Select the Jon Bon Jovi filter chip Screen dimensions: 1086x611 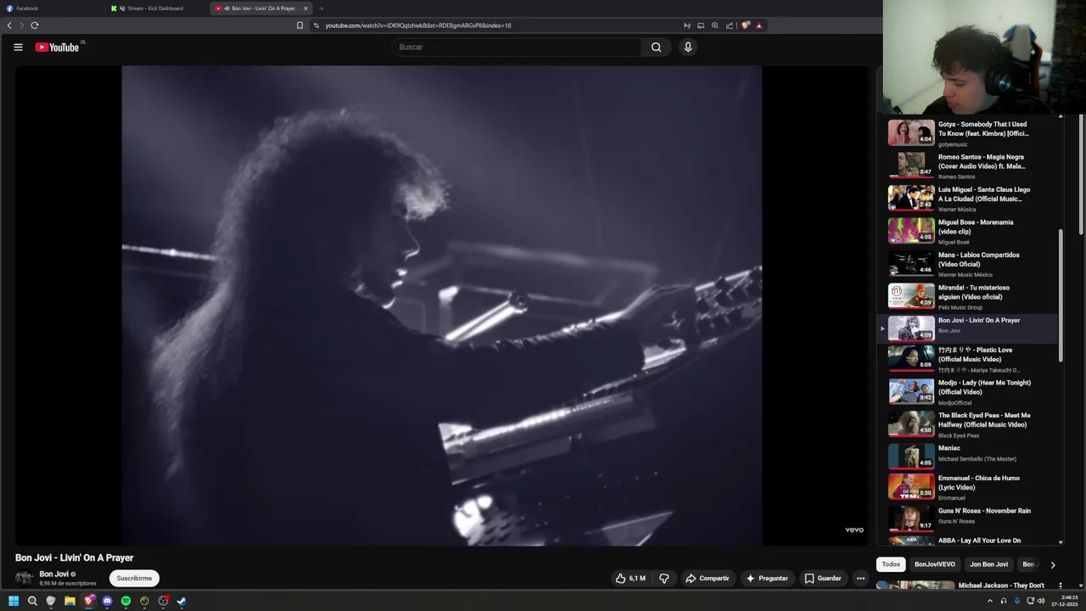click(989, 564)
